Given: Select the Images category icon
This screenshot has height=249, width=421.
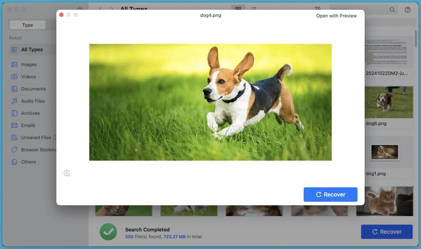Looking at the screenshot, I should point(14,64).
